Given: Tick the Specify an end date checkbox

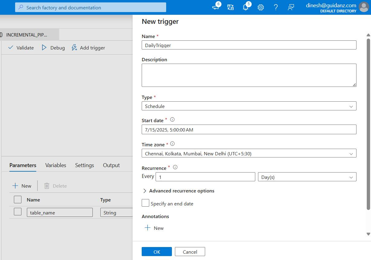Looking at the screenshot, I should point(146,203).
